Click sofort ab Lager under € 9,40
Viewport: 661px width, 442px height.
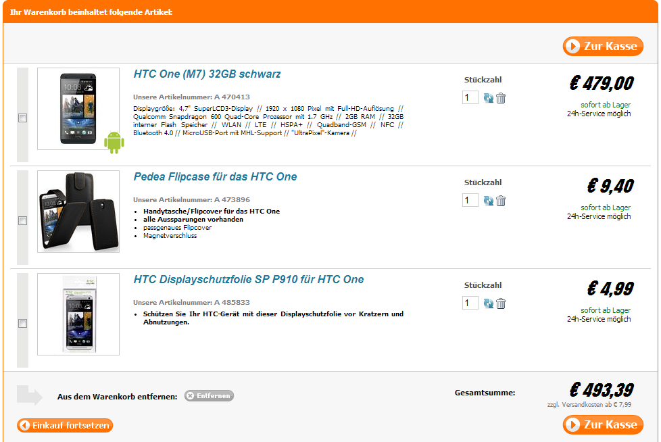(x=606, y=207)
